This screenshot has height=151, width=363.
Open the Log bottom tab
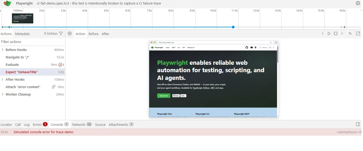pyautogui.click(x=27, y=124)
